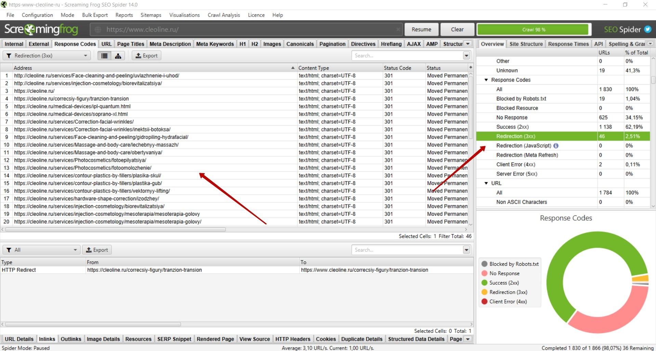Switch to the Internal tab
The width and height of the screenshot is (656, 351).
point(14,44)
